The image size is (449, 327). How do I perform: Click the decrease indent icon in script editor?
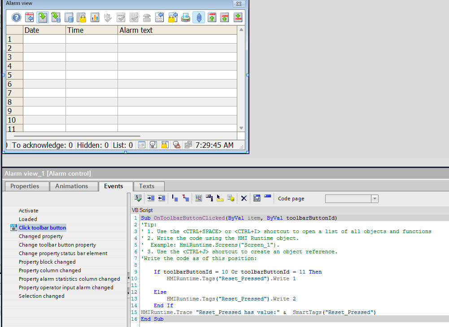162,198
